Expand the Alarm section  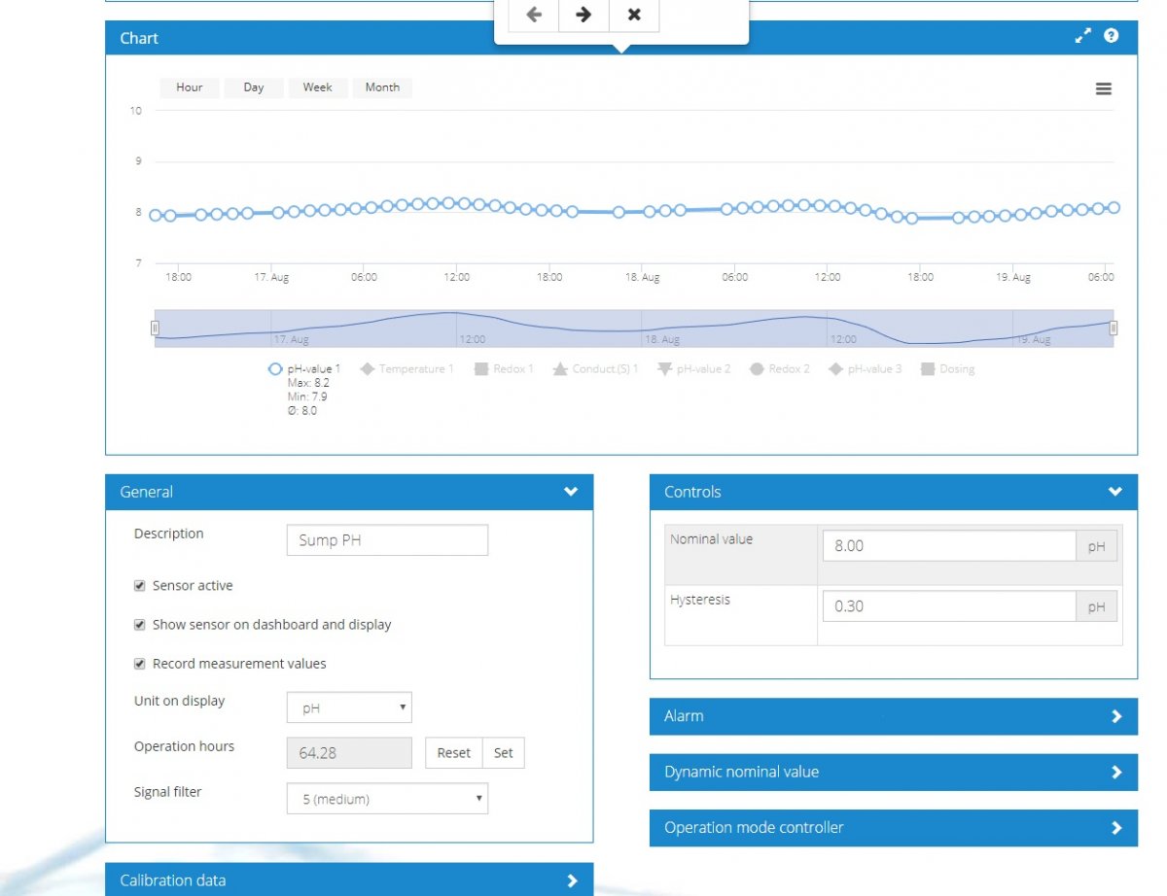point(893,716)
